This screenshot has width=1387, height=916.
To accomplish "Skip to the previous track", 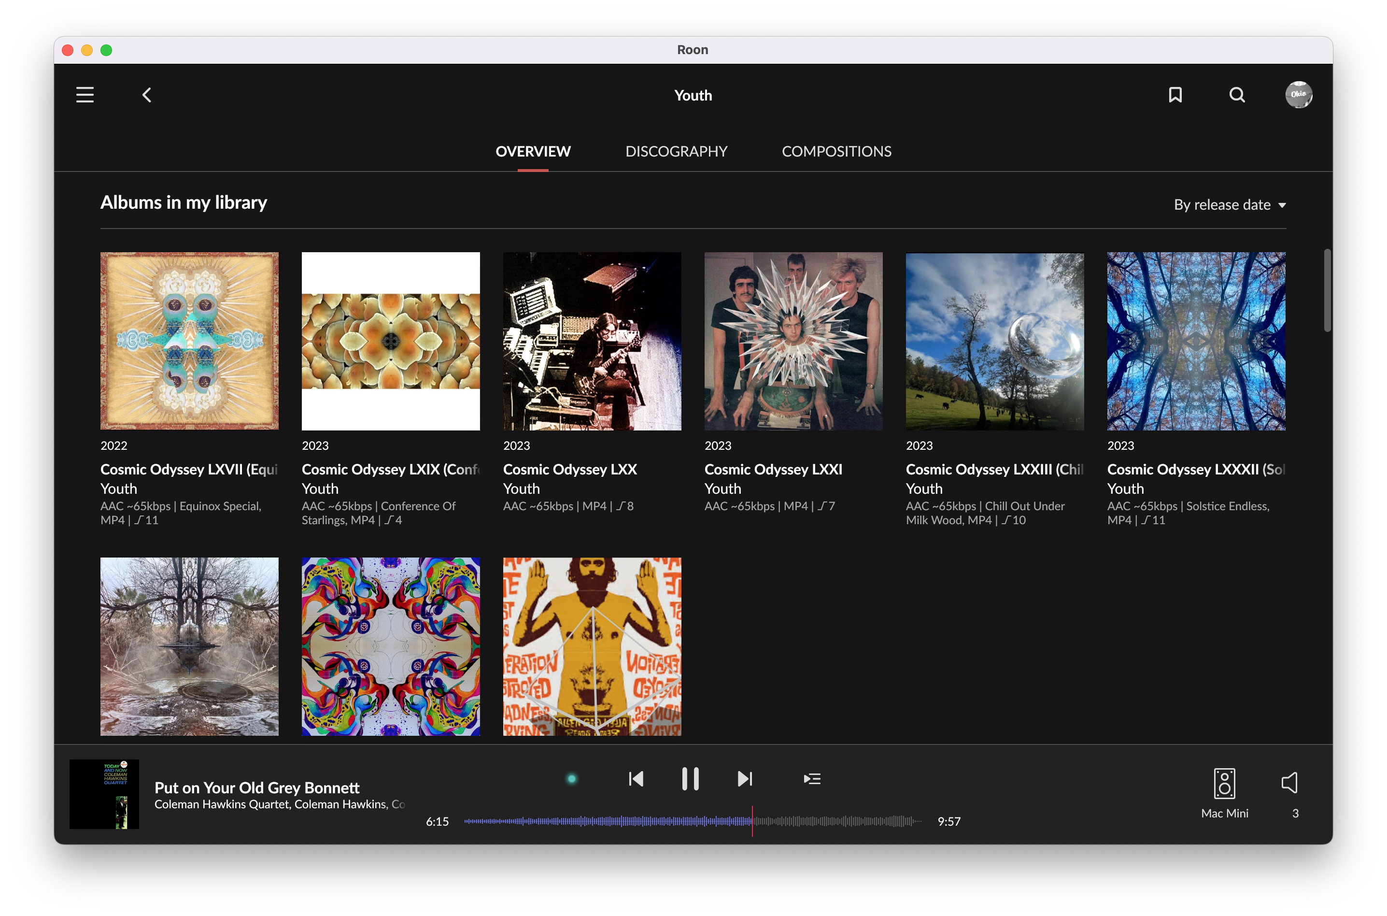I will [636, 779].
